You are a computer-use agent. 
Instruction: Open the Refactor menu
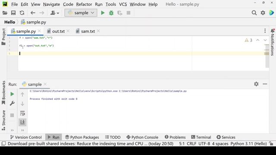coord(84,4)
